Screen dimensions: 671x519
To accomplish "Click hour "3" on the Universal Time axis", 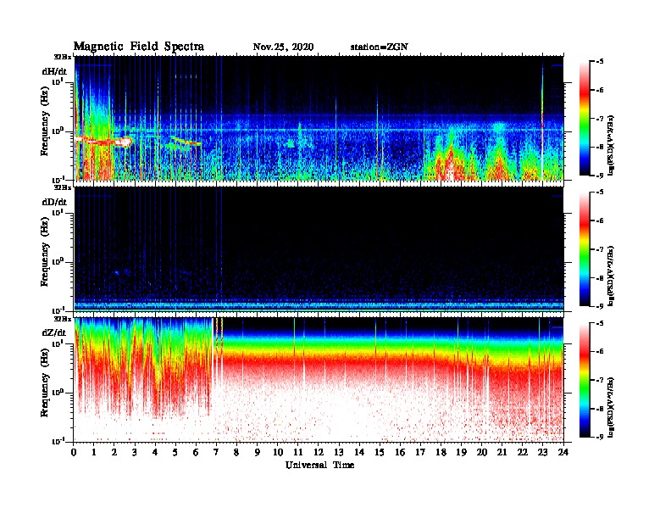I will [135, 453].
